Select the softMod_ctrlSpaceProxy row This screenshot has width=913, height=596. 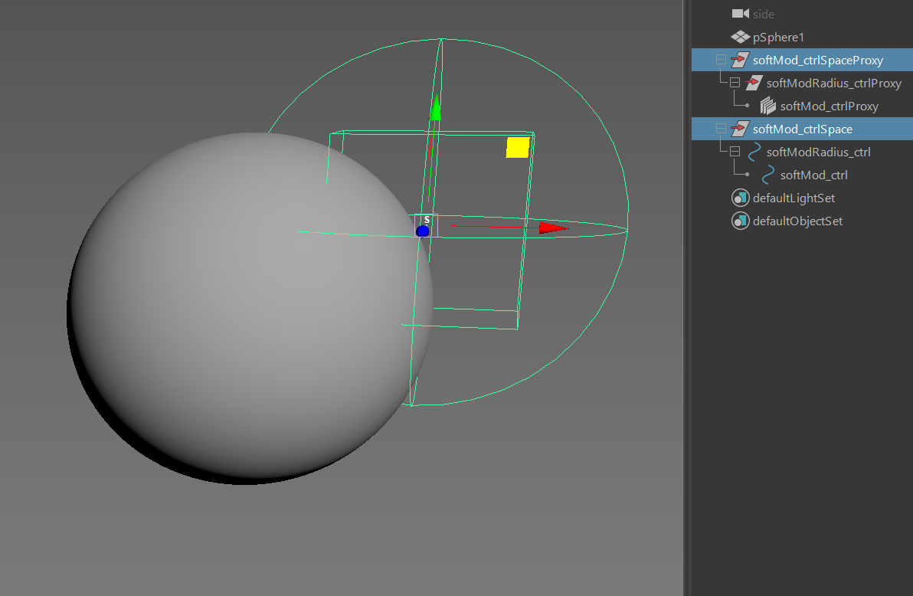803,60
